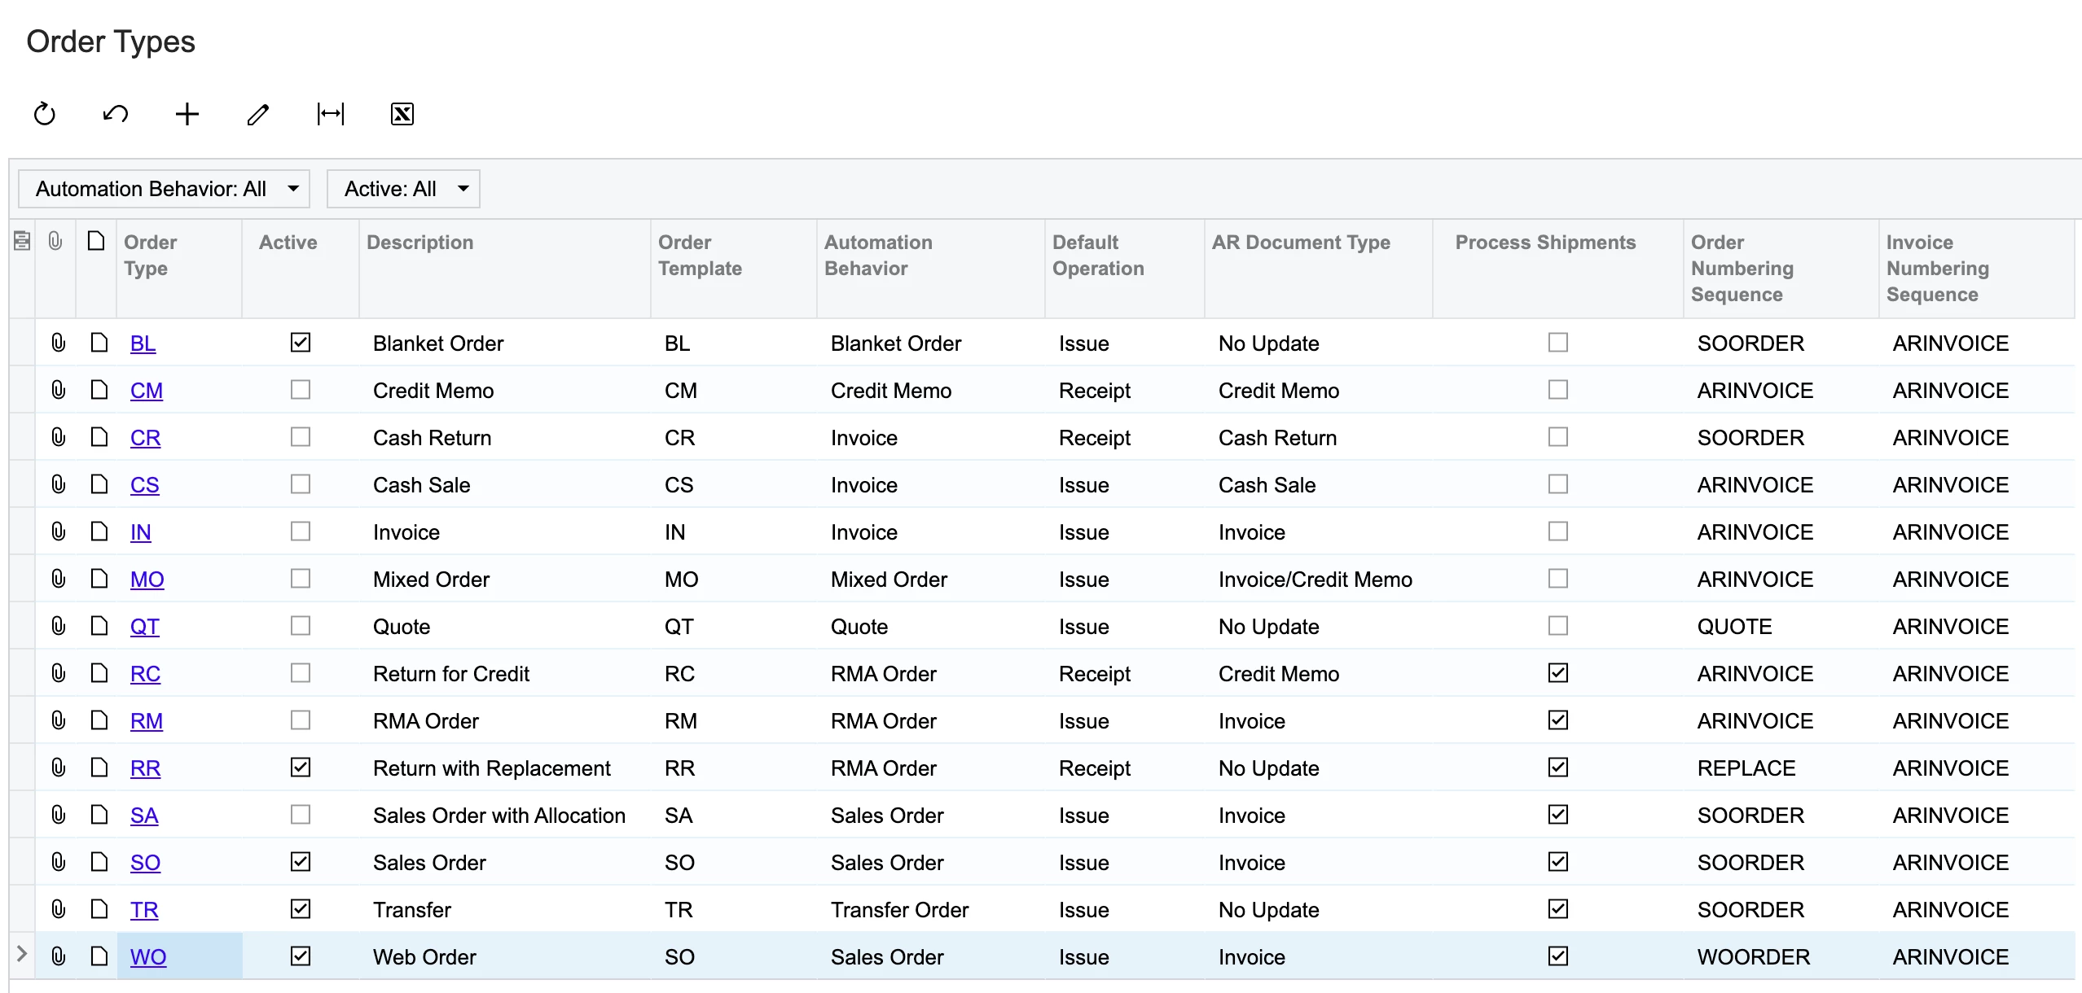Open the TR order type link
Screen dimensions: 2082x993
144,910
